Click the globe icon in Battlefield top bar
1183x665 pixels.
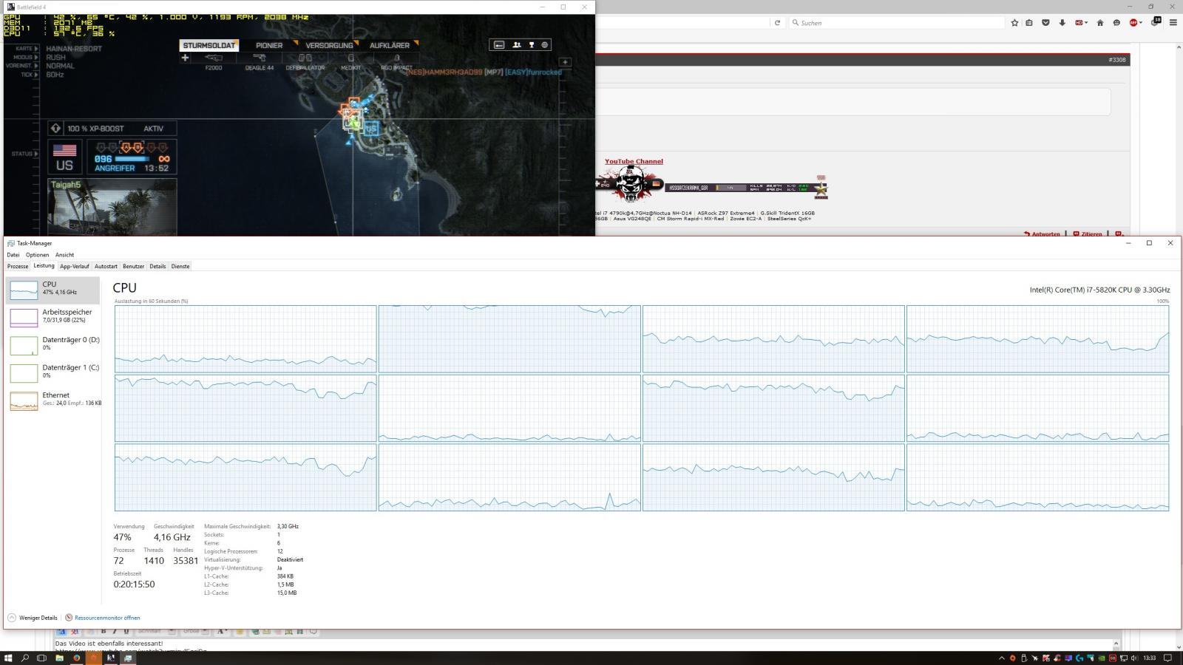545,45
